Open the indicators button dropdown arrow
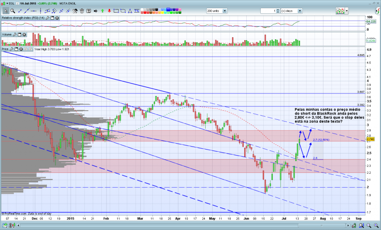 click(347, 11)
